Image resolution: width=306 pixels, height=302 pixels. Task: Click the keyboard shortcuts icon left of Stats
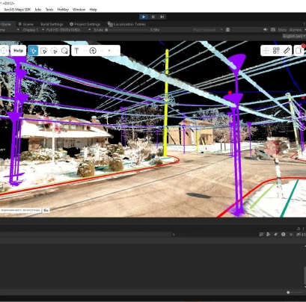(273, 30)
